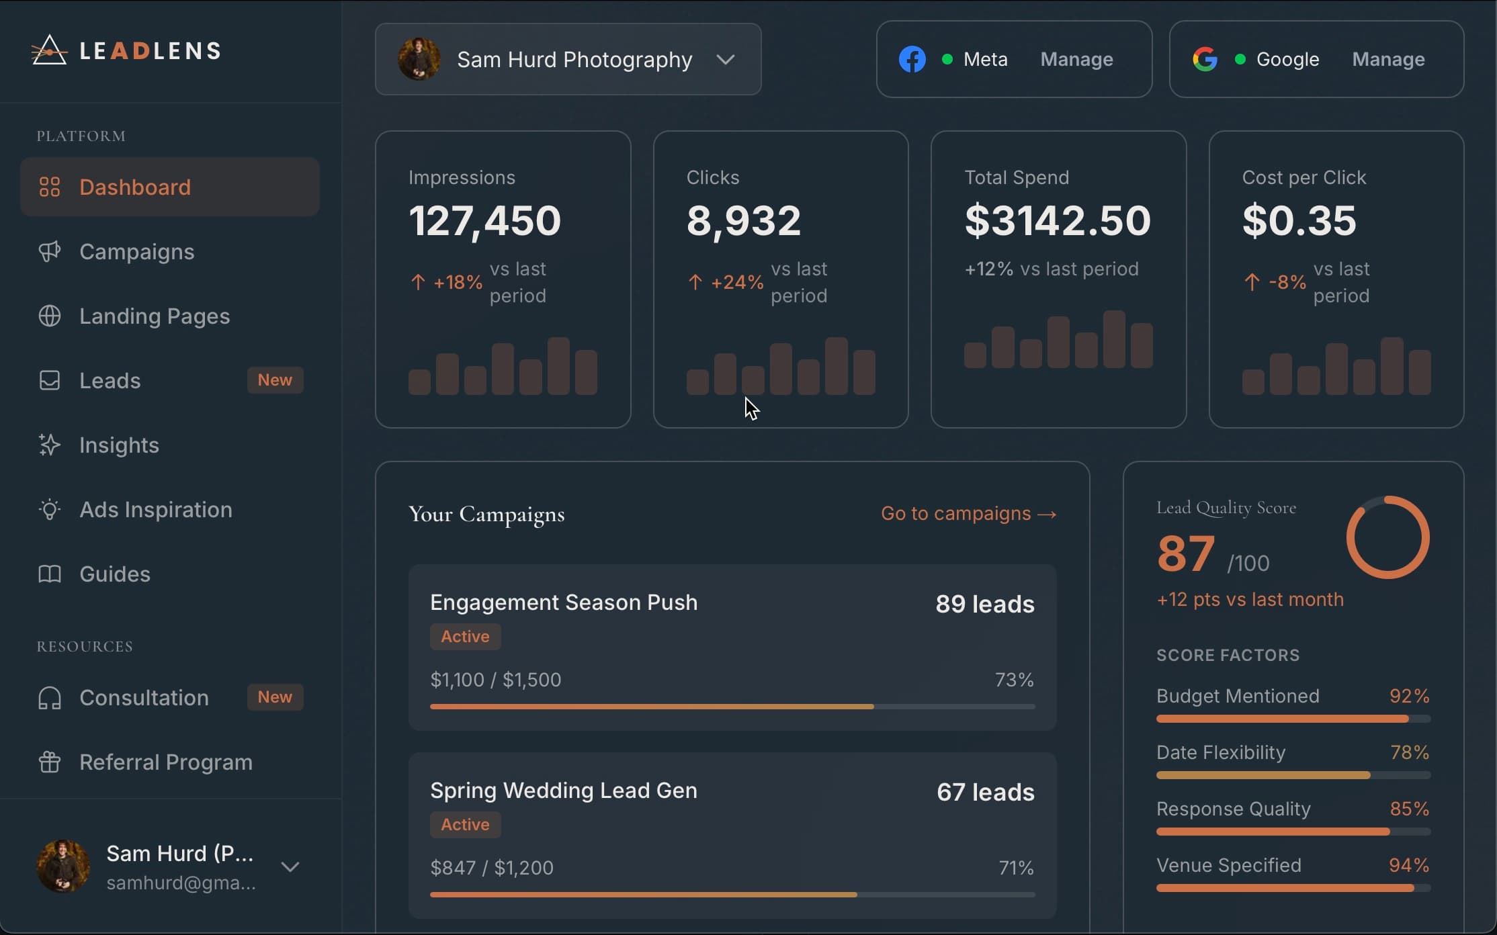Viewport: 1497px width, 935px height.
Task: Select Leads in the sidebar
Action: point(110,380)
